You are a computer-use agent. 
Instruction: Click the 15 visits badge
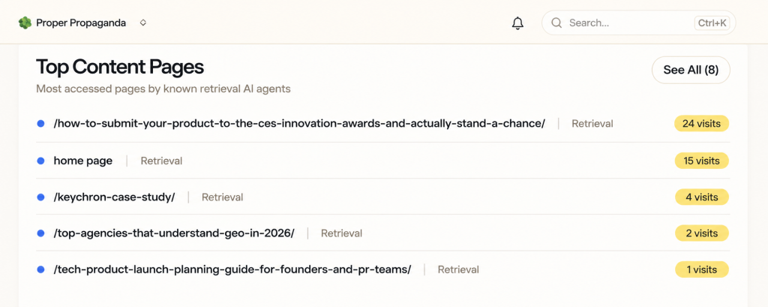(x=701, y=161)
